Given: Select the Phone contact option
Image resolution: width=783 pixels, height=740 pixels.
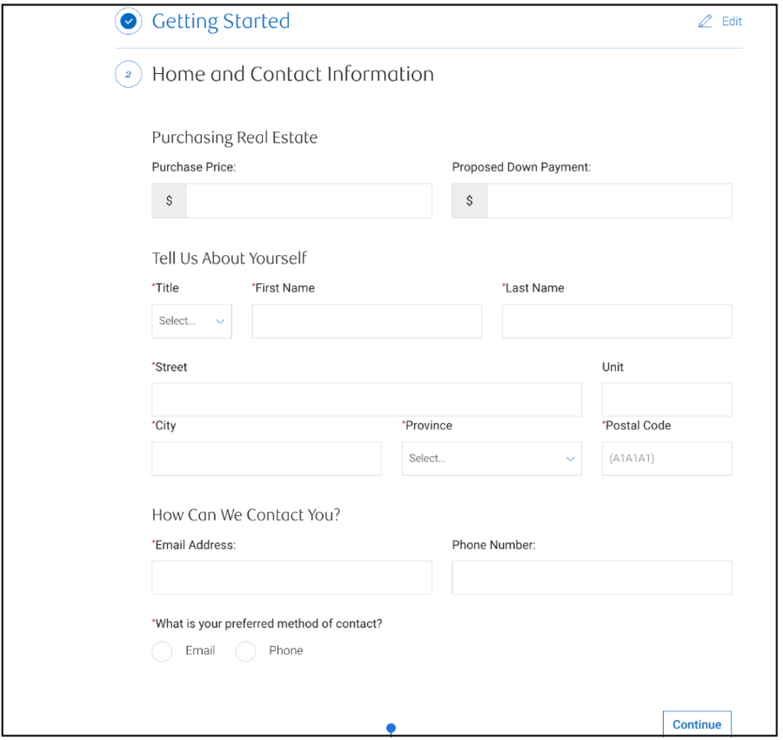Looking at the screenshot, I should coord(245,651).
